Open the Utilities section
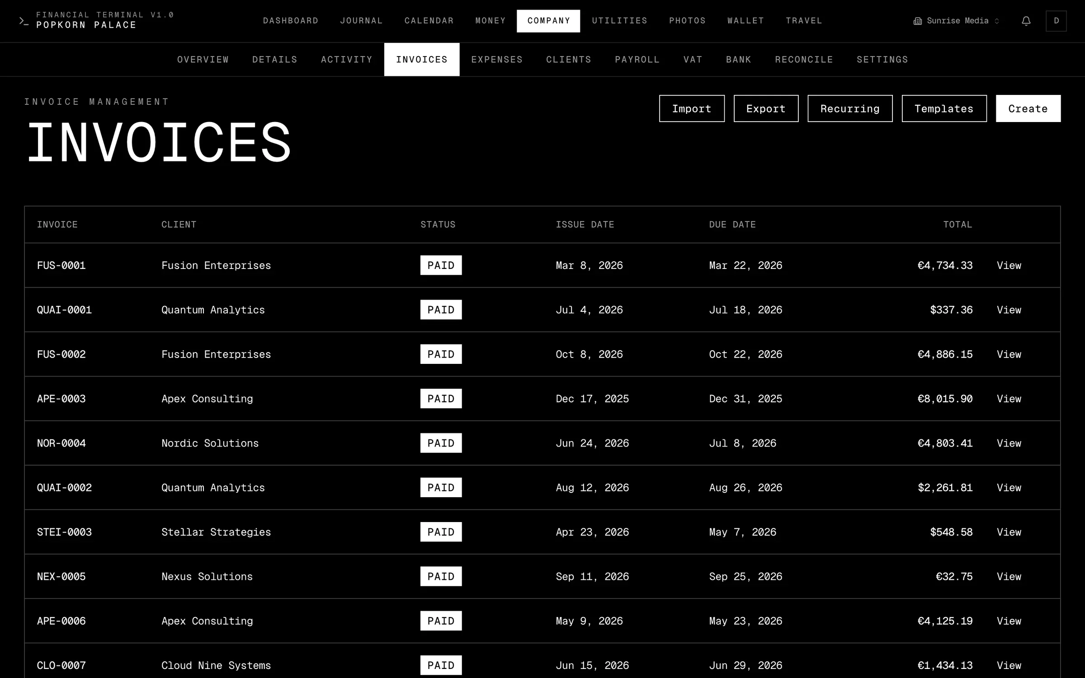Image resolution: width=1085 pixels, height=678 pixels. pyautogui.click(x=619, y=21)
